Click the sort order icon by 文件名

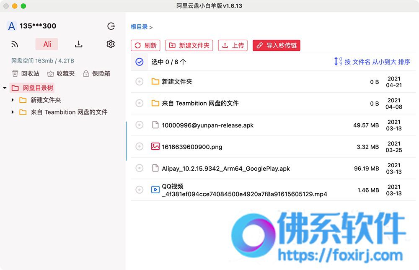click(x=338, y=62)
